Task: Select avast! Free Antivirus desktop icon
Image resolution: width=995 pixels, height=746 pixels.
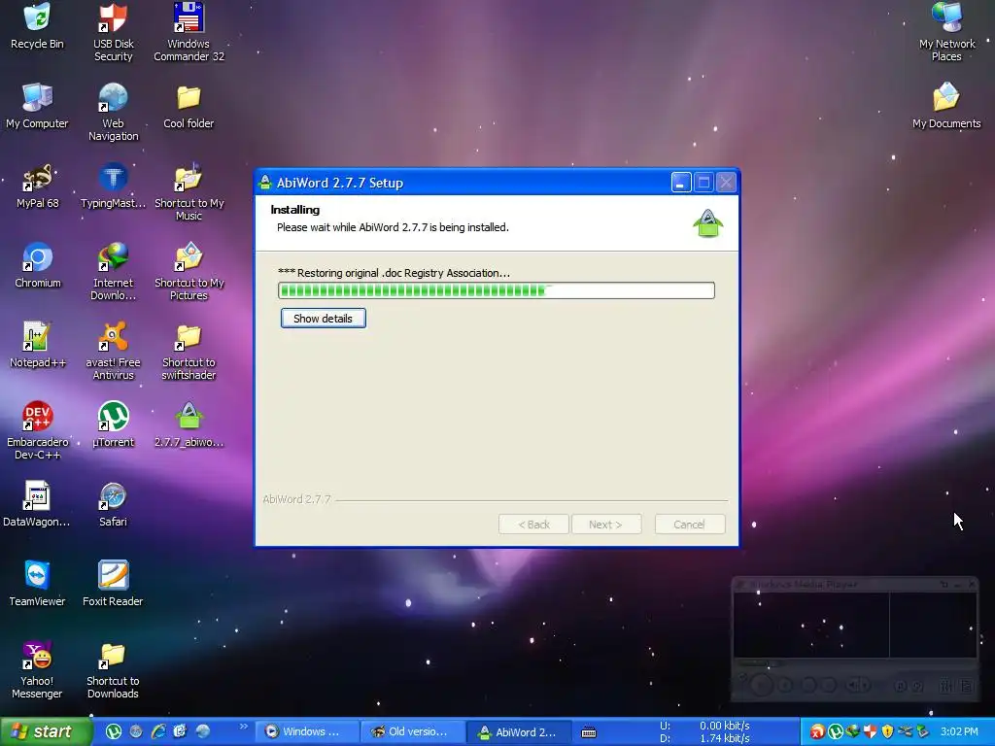Action: [113, 350]
